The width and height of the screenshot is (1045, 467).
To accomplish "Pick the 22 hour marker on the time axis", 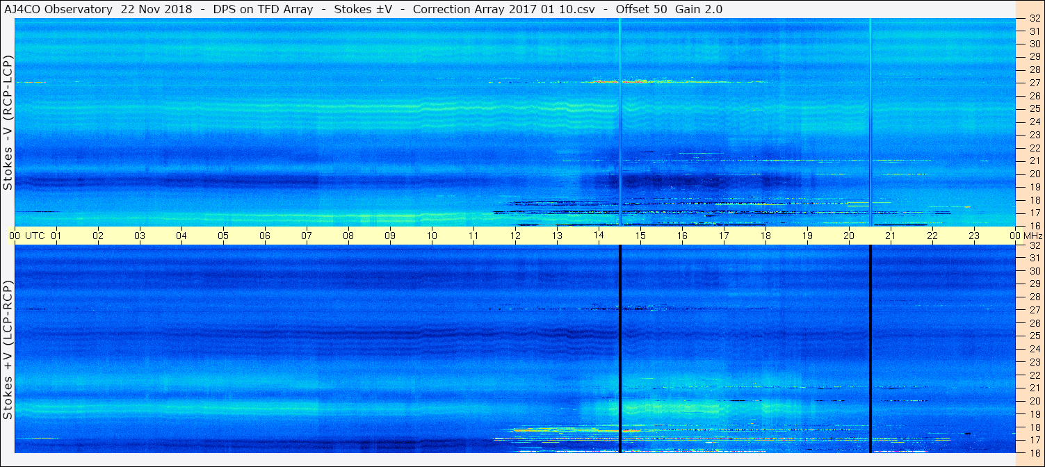I will pos(932,236).
